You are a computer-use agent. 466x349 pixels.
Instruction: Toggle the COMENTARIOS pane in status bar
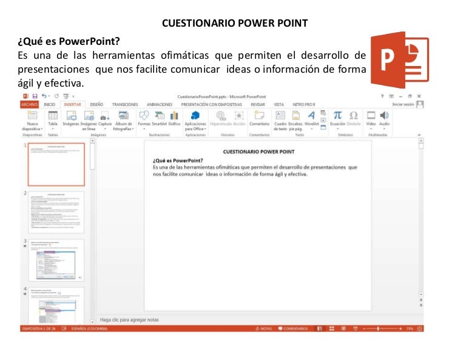(292, 328)
